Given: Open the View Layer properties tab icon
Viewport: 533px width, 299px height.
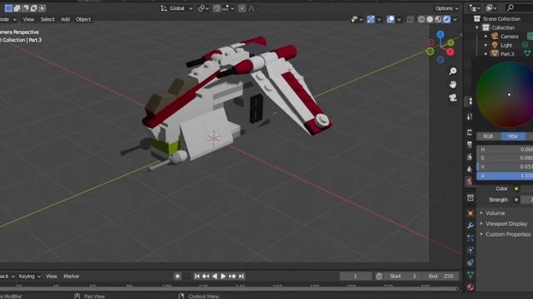Looking at the screenshot, I should pos(470,157).
